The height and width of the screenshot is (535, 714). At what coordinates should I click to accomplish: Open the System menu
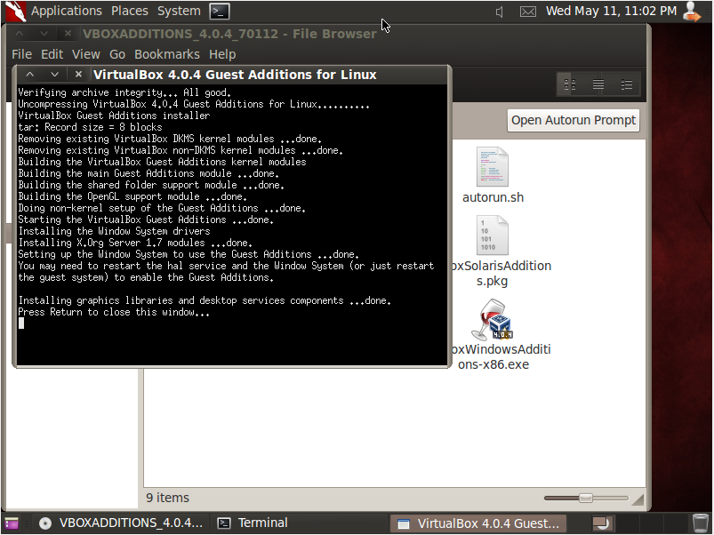[x=179, y=11]
